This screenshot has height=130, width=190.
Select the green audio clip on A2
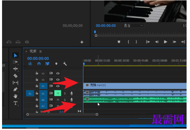pyautogui.click(x=135, y=100)
